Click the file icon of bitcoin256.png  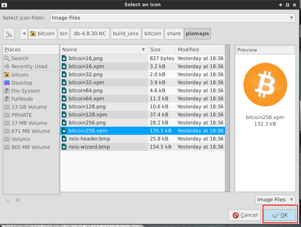[x=64, y=122]
